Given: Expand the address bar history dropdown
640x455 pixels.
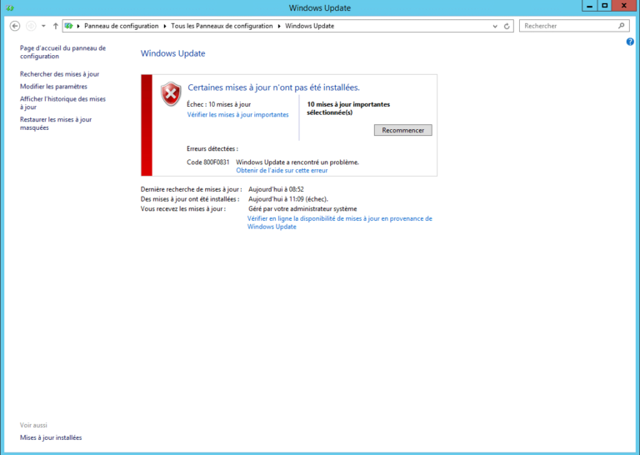Looking at the screenshot, I should pos(495,26).
